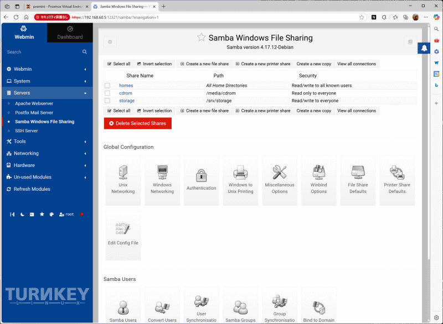Open the Samba Users management icon

pos(123,304)
